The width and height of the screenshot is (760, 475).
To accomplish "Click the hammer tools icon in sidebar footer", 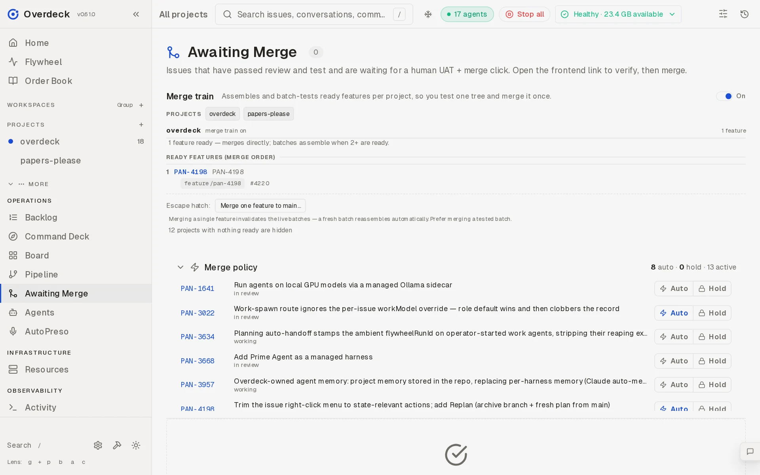I will click(x=117, y=445).
